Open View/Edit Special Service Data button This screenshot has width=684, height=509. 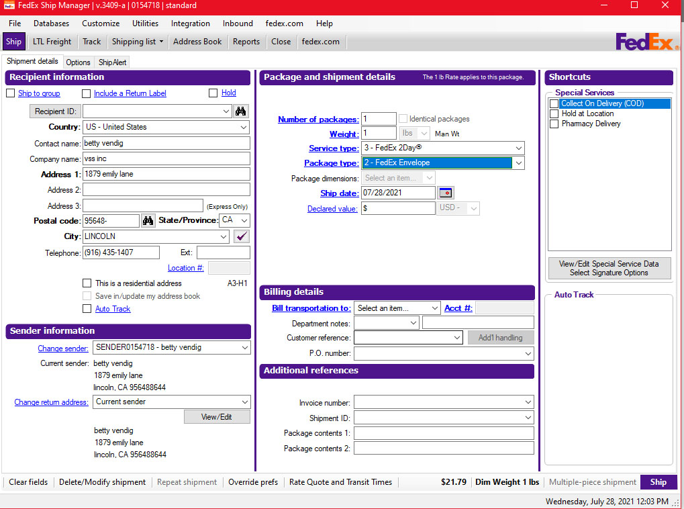(609, 268)
